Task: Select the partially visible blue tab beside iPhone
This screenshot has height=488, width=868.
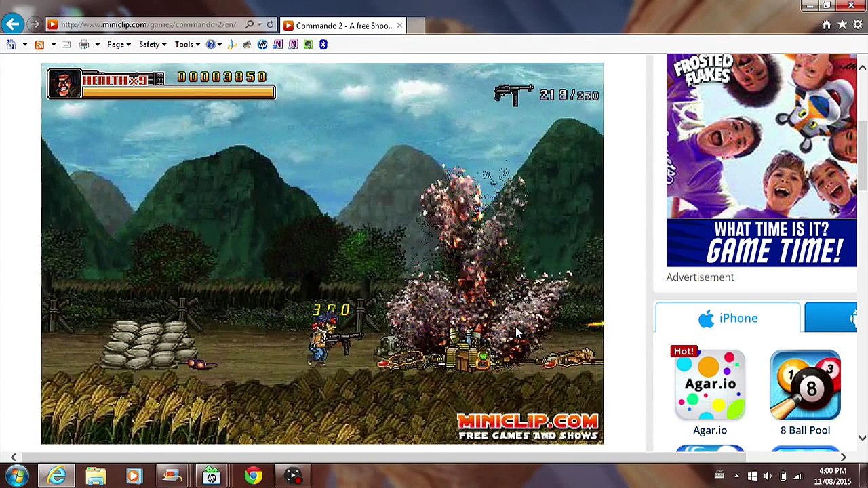Action: click(x=831, y=318)
